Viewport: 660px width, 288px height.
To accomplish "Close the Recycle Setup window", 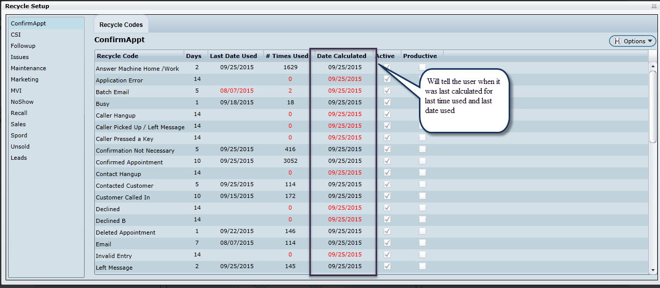I will click(x=654, y=6).
